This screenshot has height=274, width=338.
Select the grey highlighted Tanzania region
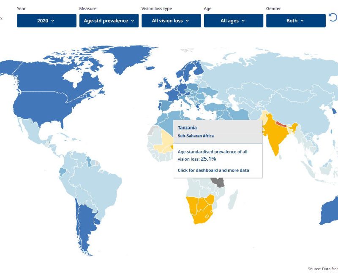(218, 183)
